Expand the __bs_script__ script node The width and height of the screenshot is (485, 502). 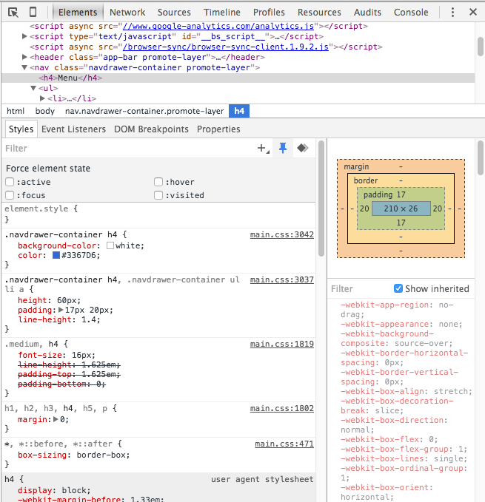[x=24, y=36]
